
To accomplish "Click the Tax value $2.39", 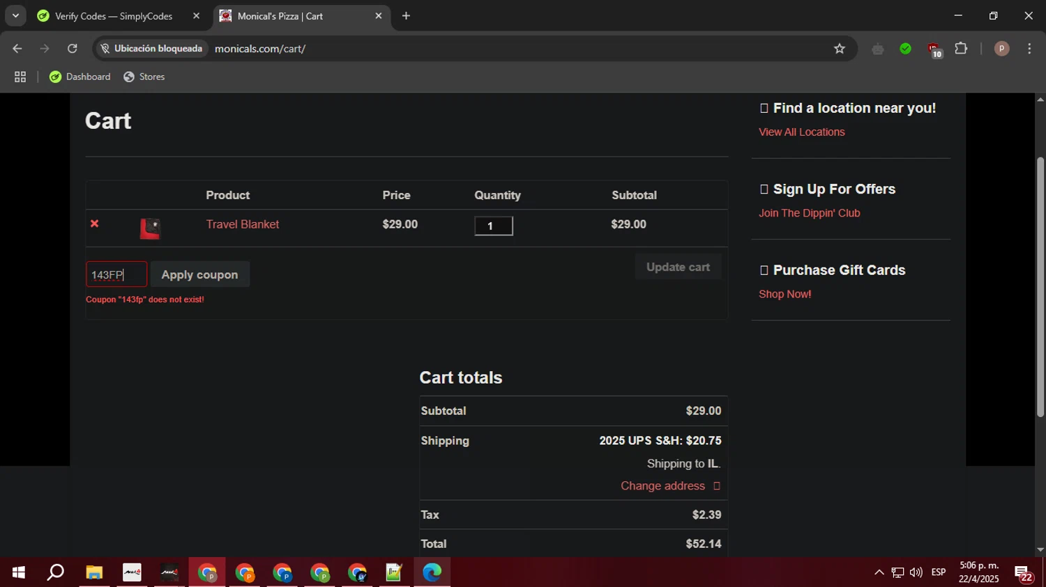I will click(706, 515).
